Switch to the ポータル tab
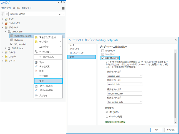Image resolution: width=179 pixels, height=134 pixels. tap(16, 8)
